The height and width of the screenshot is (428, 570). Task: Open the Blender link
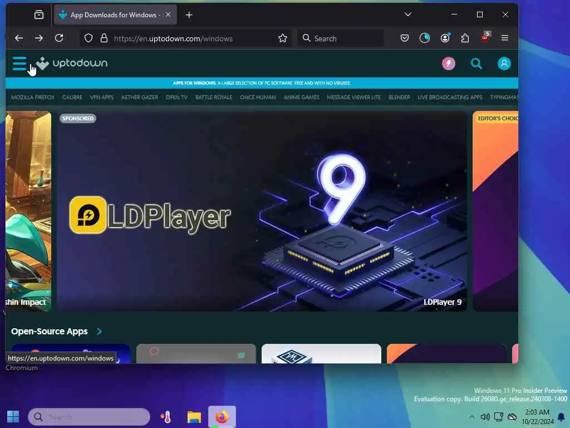pyautogui.click(x=399, y=97)
